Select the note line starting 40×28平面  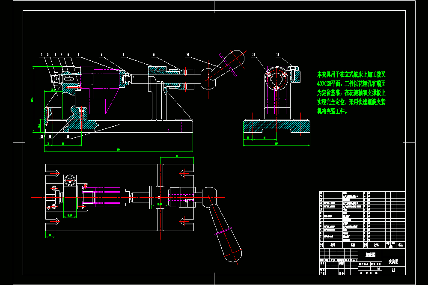click(x=351, y=83)
